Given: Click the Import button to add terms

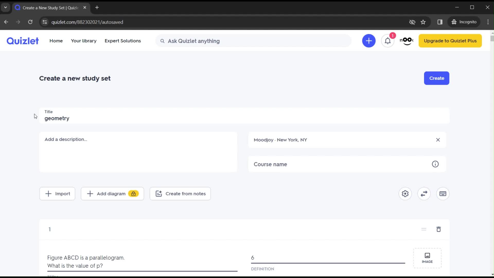Looking at the screenshot, I should pyautogui.click(x=57, y=194).
